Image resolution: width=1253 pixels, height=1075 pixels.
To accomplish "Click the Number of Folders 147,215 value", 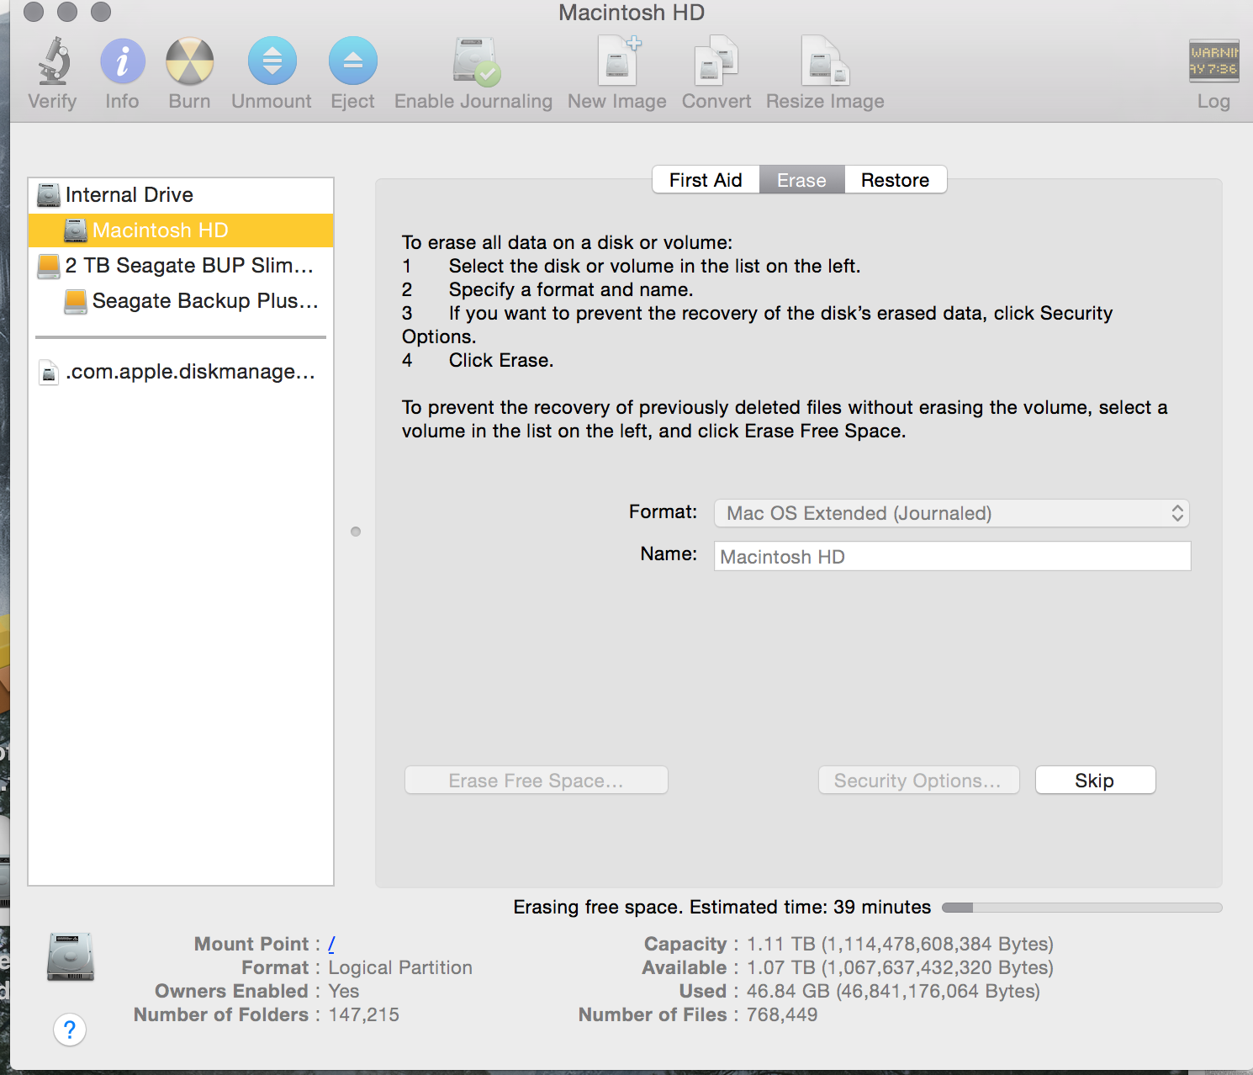I will coord(363,1014).
